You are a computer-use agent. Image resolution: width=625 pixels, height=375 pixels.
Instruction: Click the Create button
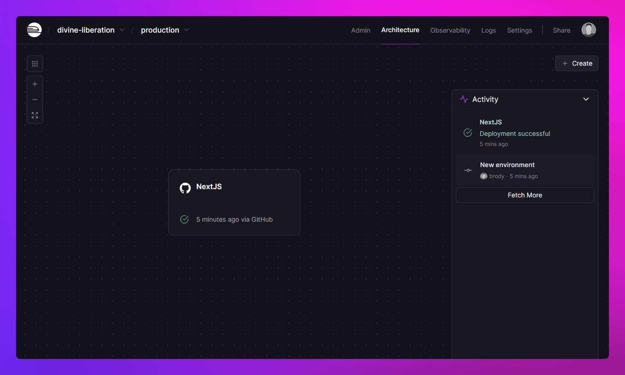point(577,63)
